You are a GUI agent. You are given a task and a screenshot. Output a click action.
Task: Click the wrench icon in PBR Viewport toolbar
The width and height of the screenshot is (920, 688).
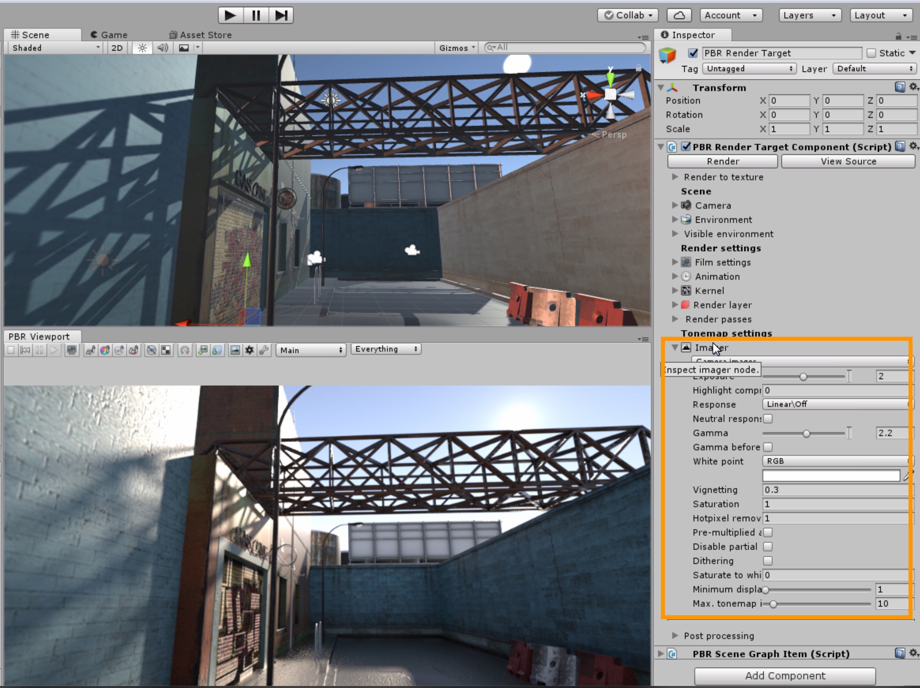click(x=263, y=350)
